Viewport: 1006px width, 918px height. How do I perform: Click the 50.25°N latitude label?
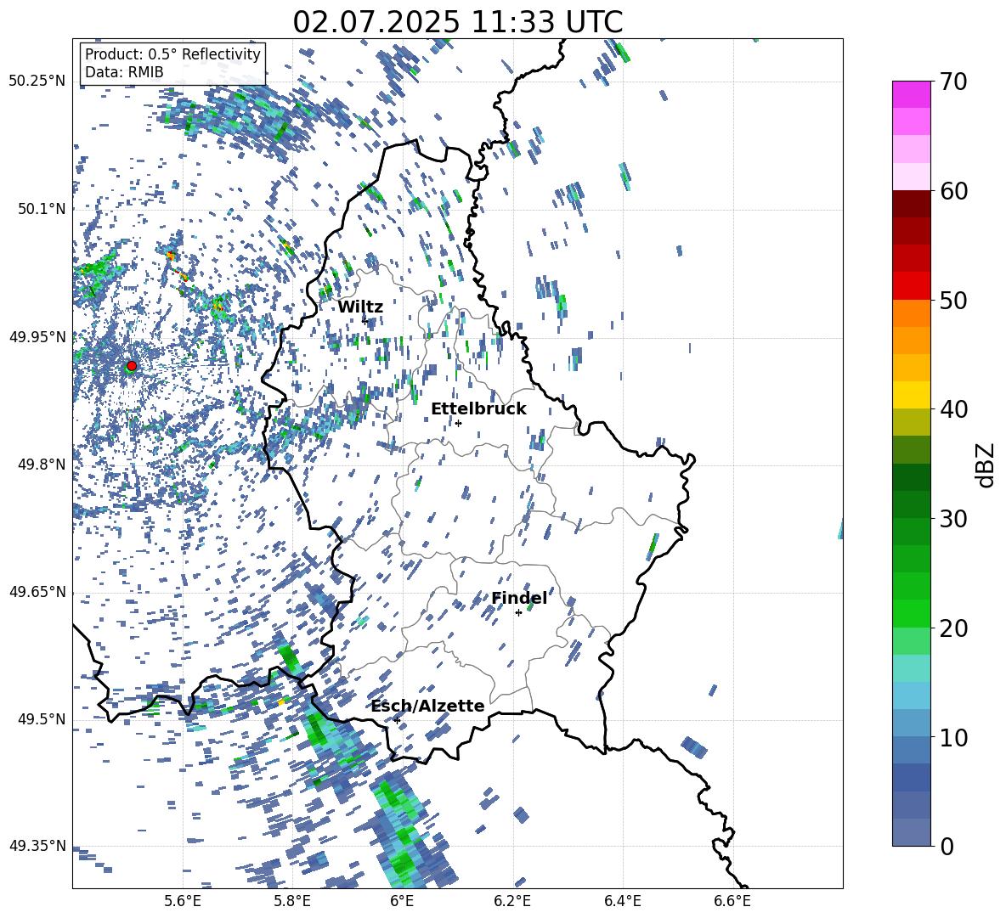[x=37, y=82]
